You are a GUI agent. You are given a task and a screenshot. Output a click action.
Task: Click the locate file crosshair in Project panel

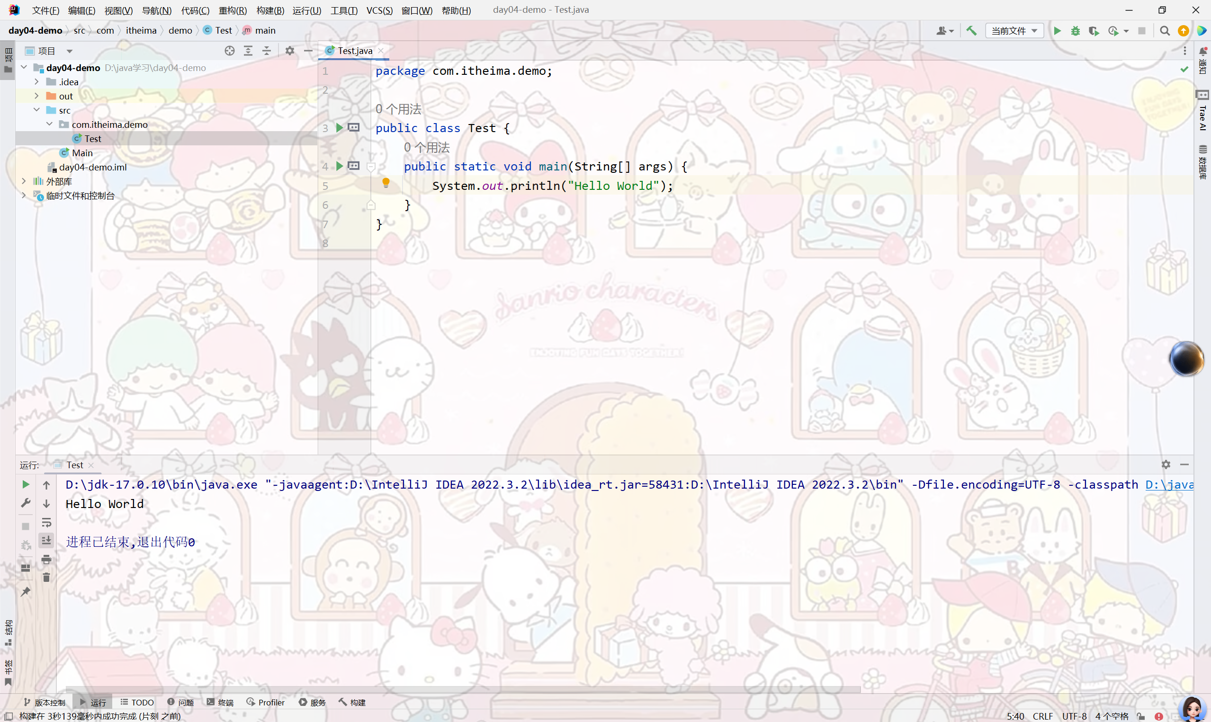coord(230,51)
